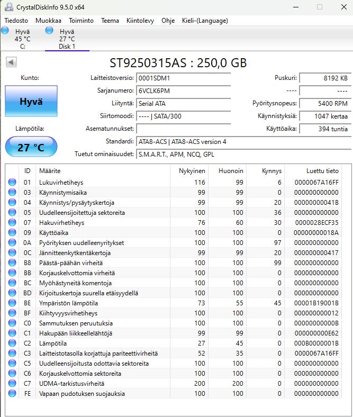
Task: Click the 27 °C temperature button
Action: [31, 147]
